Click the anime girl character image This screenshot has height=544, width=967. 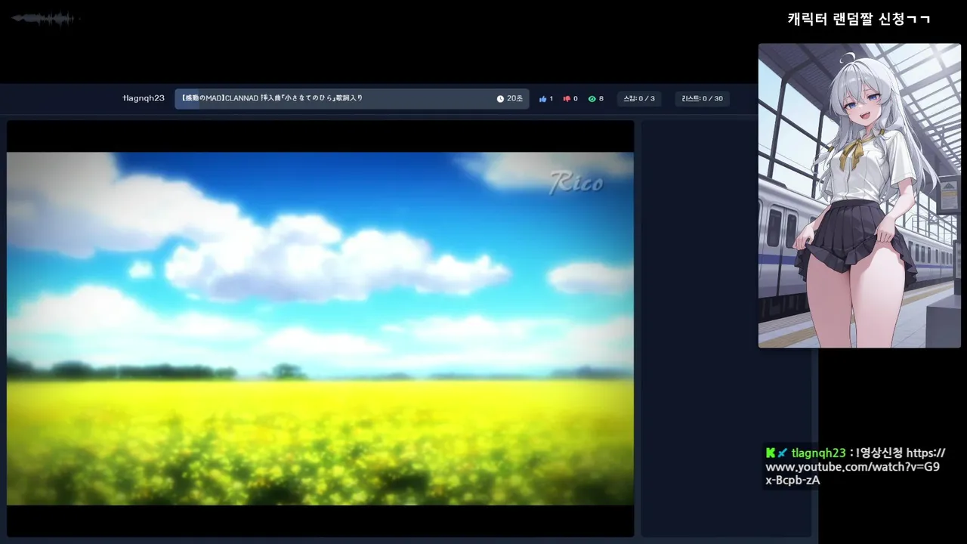tap(860, 196)
